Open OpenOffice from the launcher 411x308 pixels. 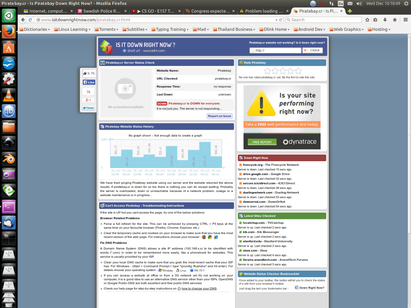9,63
